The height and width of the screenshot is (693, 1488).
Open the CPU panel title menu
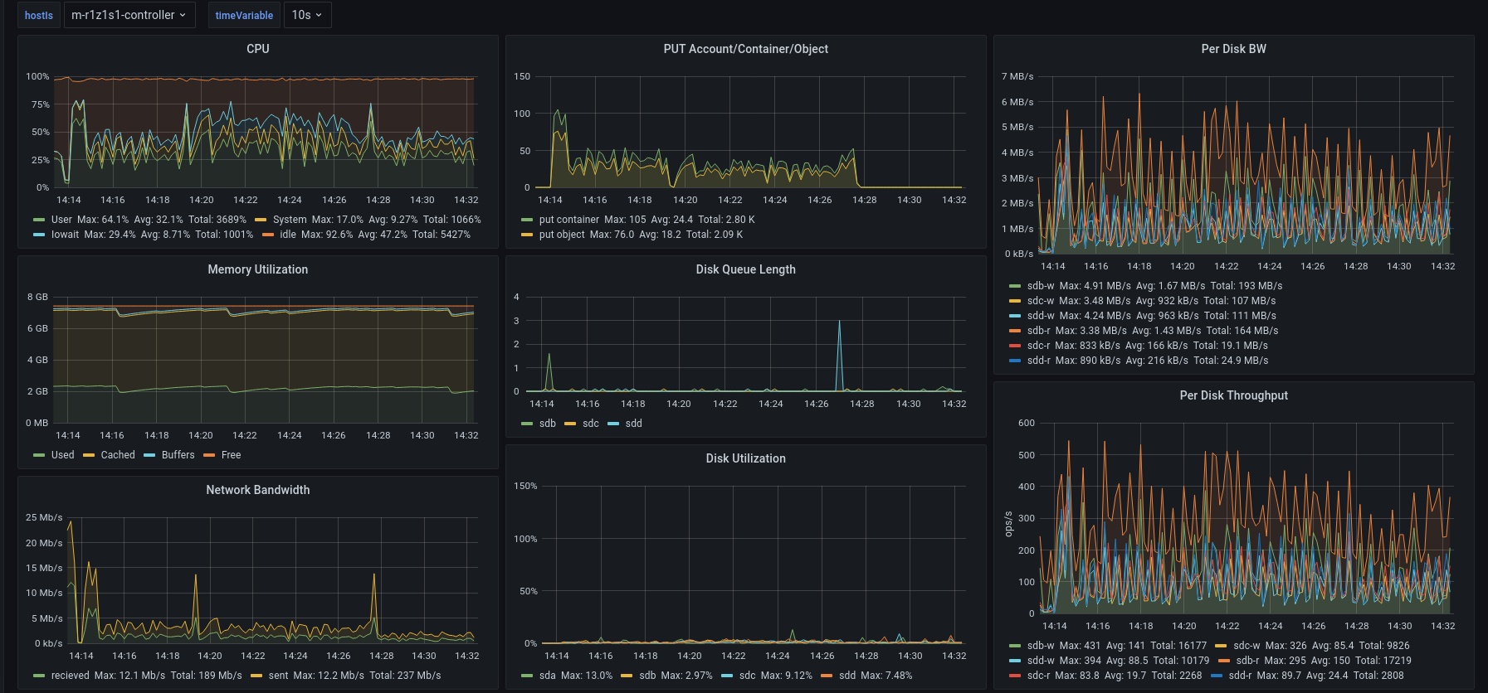tap(257, 49)
